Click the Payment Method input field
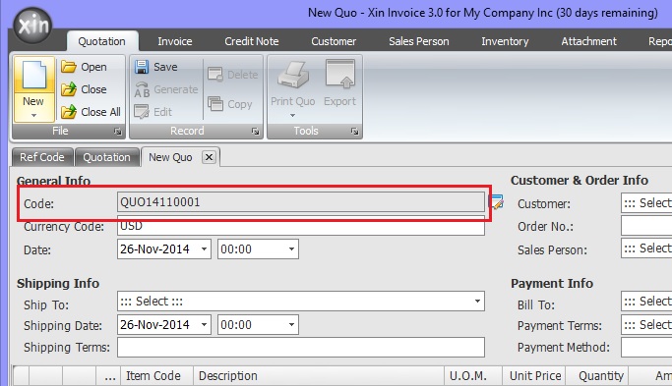 646,347
